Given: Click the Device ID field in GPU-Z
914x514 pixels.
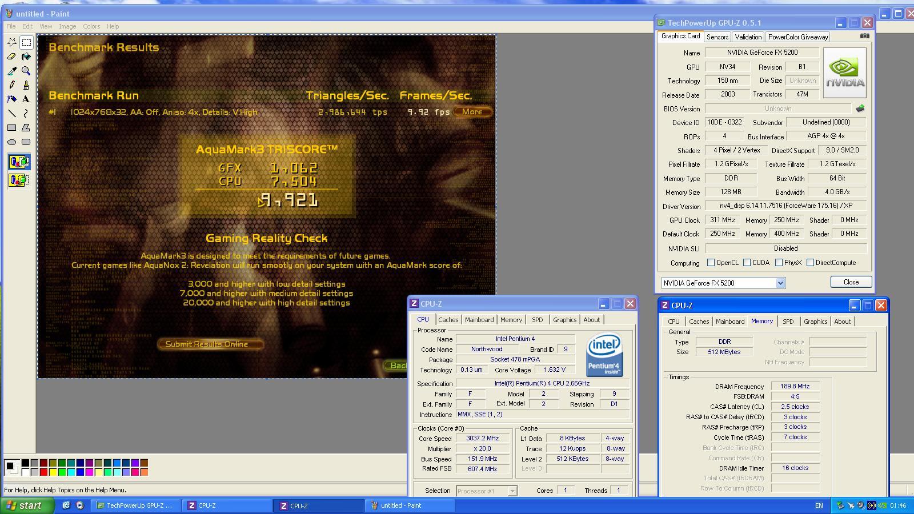Looking at the screenshot, I should click(724, 122).
